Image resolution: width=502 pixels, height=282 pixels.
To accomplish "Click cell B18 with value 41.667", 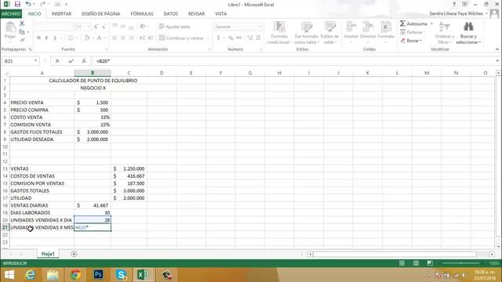I will click(x=93, y=205).
